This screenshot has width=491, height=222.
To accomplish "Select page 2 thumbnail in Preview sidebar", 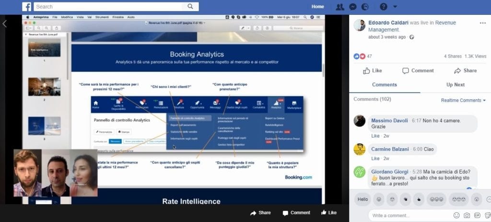I will coord(45,87).
